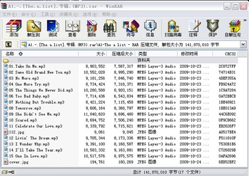The image size is (249, 176).
Task: Sort by 压缩后大小 column header
Action: pos(121,54)
